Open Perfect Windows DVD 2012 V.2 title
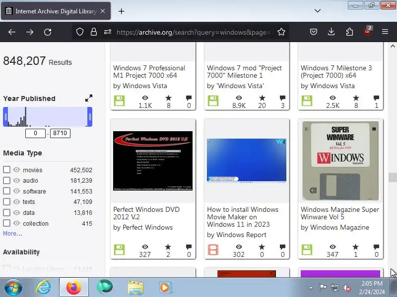 click(x=146, y=213)
